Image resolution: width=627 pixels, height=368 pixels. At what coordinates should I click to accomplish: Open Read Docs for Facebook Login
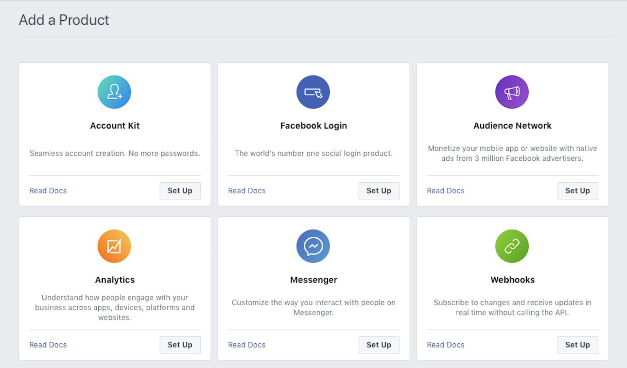247,191
